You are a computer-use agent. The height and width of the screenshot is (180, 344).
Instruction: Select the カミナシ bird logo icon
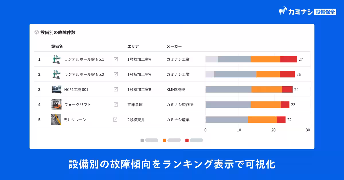283,10
